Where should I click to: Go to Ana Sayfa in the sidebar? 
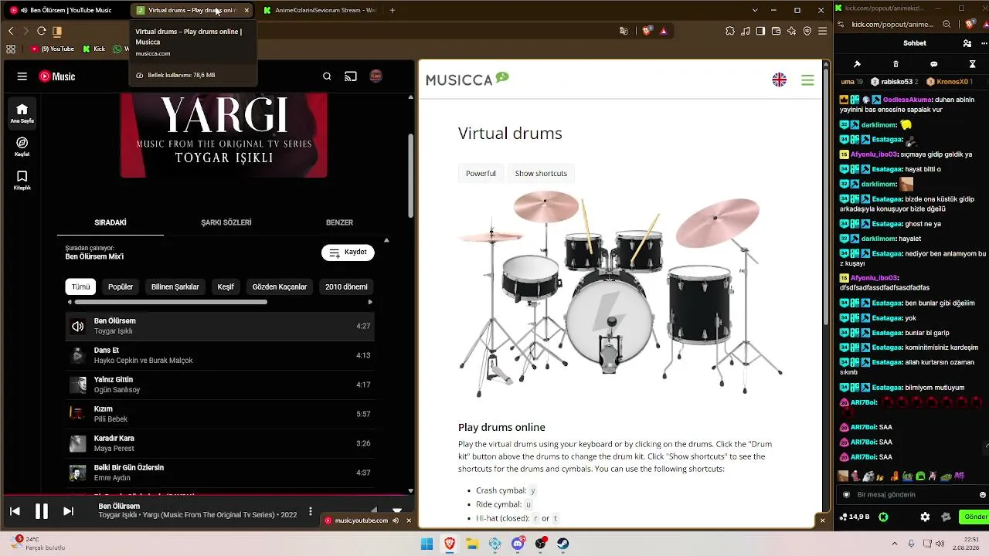[x=22, y=113]
